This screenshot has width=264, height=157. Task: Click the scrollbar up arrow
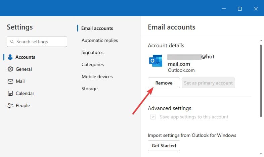pos(261,41)
